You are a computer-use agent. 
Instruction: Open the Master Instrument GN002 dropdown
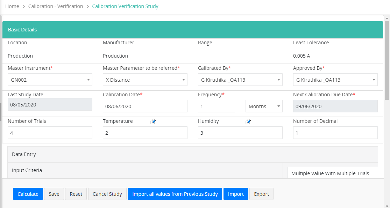click(50, 80)
